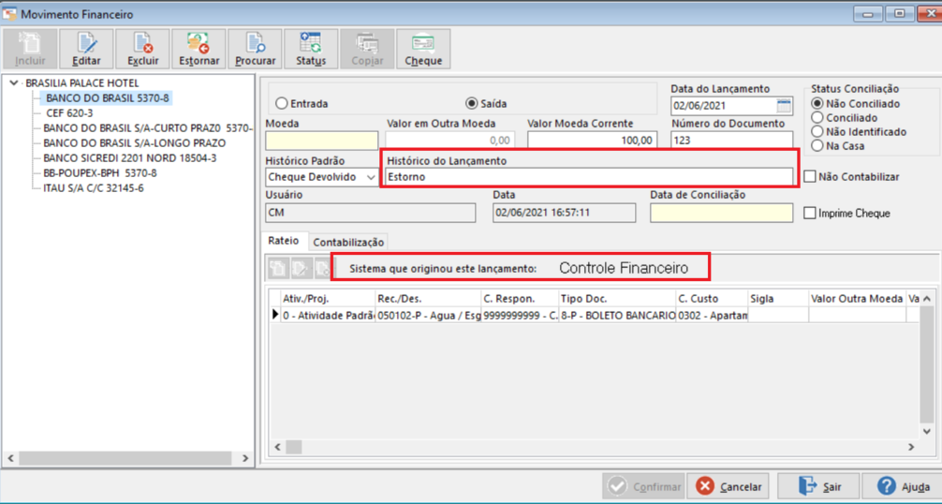The width and height of the screenshot is (942, 504).
Task: Click the Excluir toolbar button
Action: 143,49
